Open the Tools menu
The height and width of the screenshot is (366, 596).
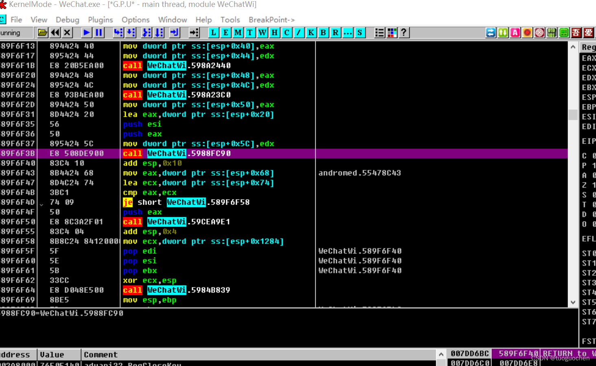coord(230,20)
